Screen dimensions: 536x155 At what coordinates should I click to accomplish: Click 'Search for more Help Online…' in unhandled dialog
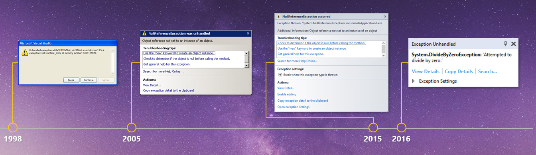[164, 72]
